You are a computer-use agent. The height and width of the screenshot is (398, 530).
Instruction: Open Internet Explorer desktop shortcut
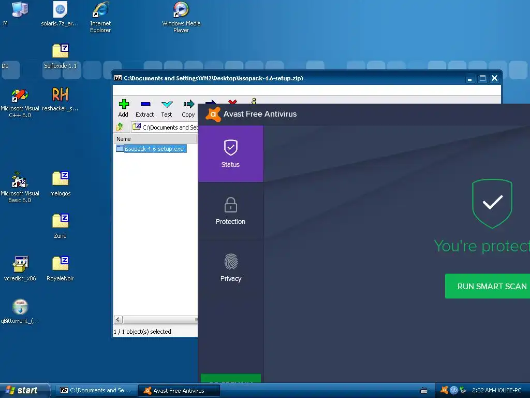[x=100, y=17]
